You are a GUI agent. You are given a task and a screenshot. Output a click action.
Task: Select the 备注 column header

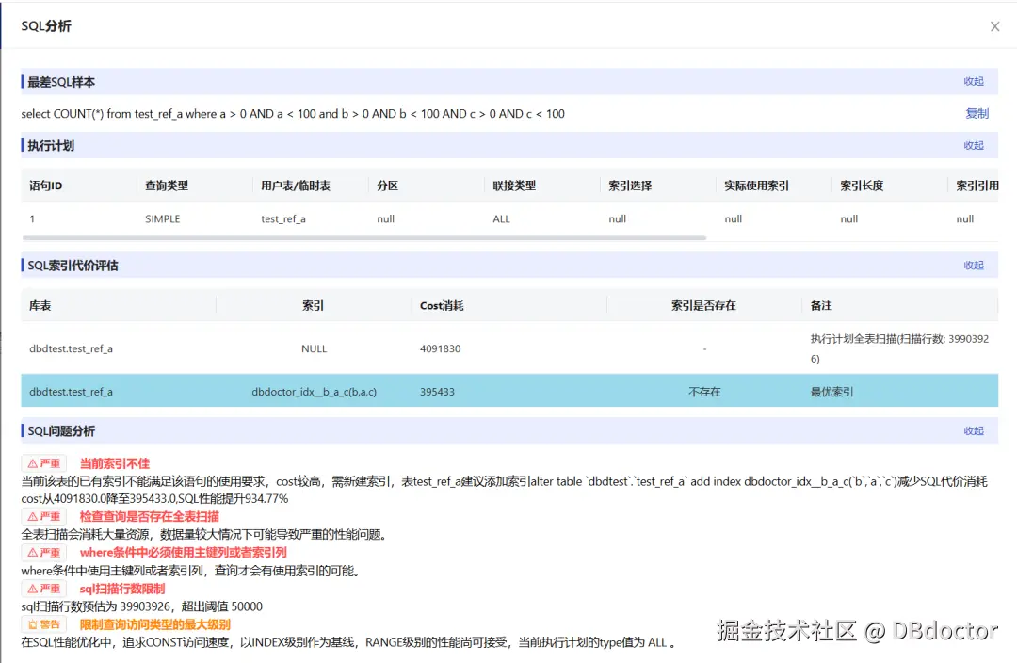point(820,305)
